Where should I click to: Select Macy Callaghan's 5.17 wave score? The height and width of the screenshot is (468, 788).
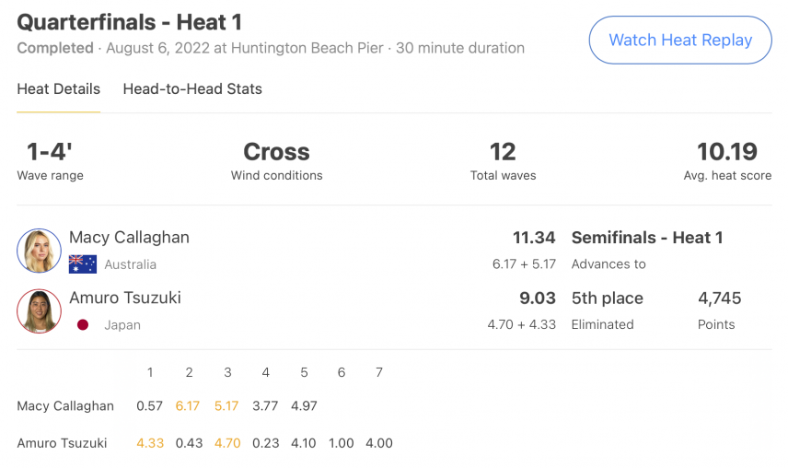[226, 405]
